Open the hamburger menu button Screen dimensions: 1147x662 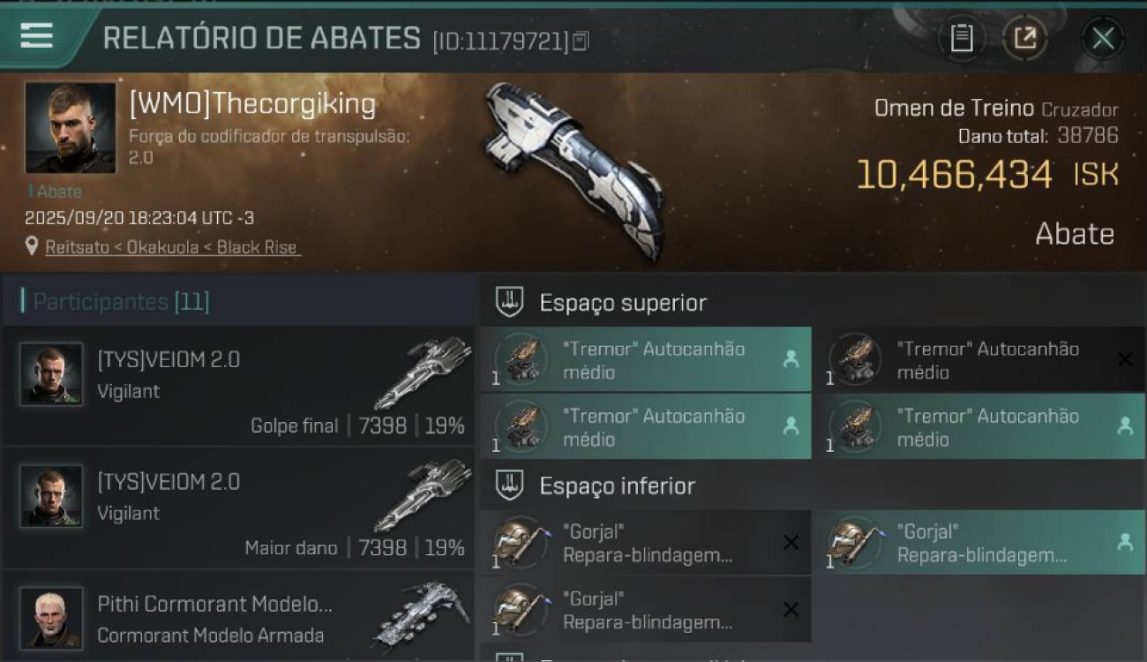click(x=36, y=35)
